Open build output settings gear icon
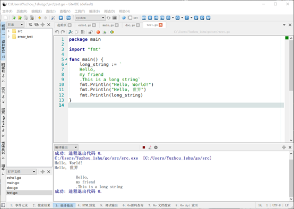The height and width of the screenshot is (209, 294). coord(156,147)
